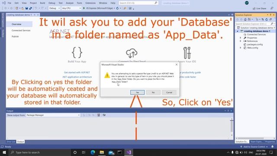The height and width of the screenshot is (156, 277).
Task: Open the Extensions menu
Action: (x=90, y=3)
